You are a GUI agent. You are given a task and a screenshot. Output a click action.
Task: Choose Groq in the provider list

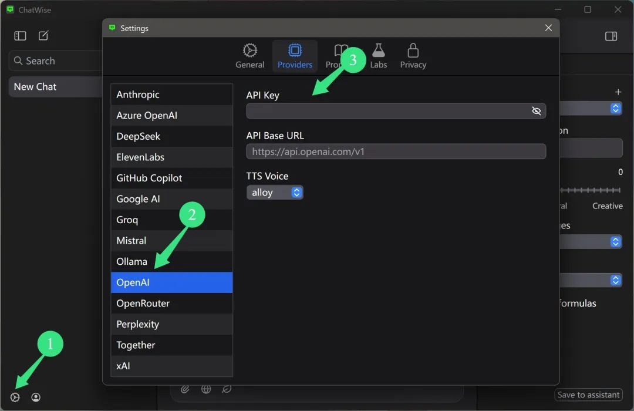coord(172,220)
